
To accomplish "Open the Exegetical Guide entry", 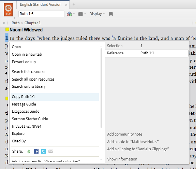I will click(26, 111).
